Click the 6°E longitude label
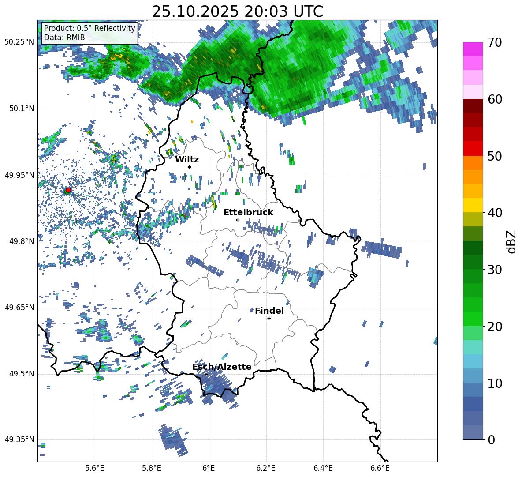The height and width of the screenshot is (477, 522). tap(209, 468)
